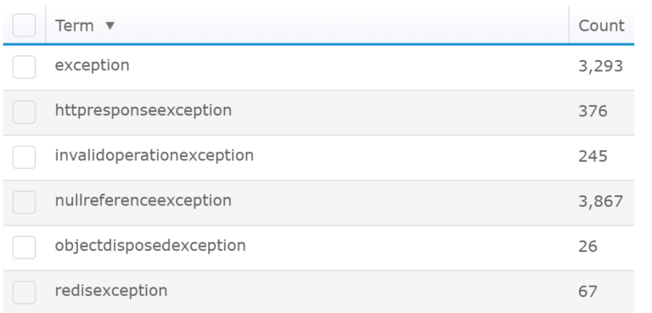652x313 pixels.
Task: Select the httpresponseexception term
Action: pos(143,110)
